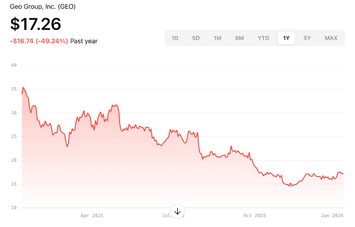Click the Oct 2025 axis label

tap(254, 216)
